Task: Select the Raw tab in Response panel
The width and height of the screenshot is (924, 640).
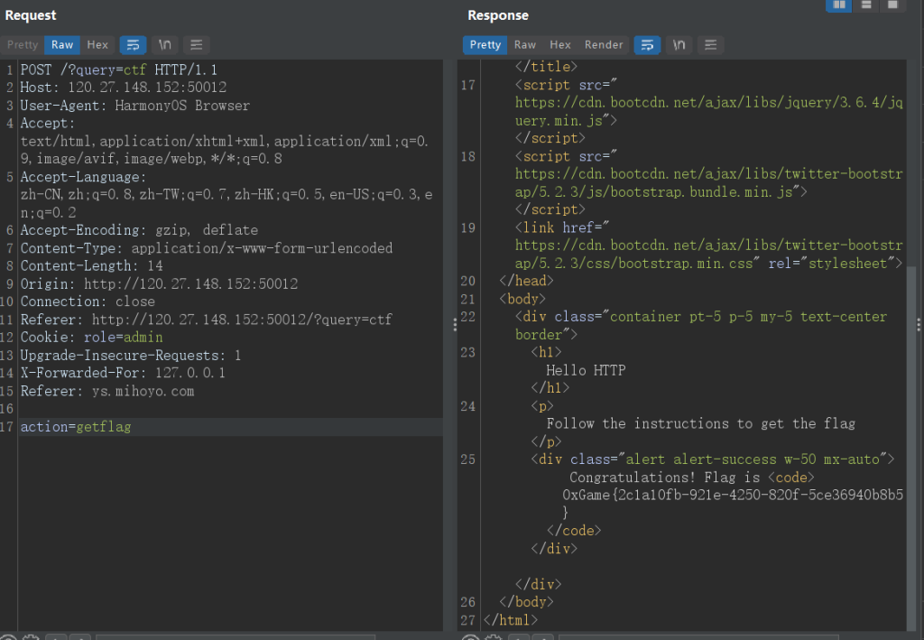Action: 525,45
